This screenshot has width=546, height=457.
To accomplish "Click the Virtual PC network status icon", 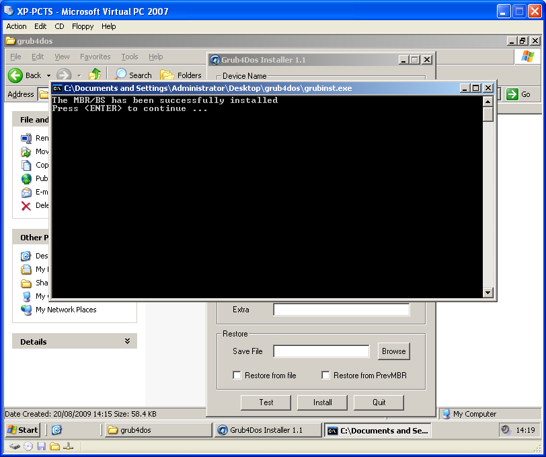I will pos(69,446).
